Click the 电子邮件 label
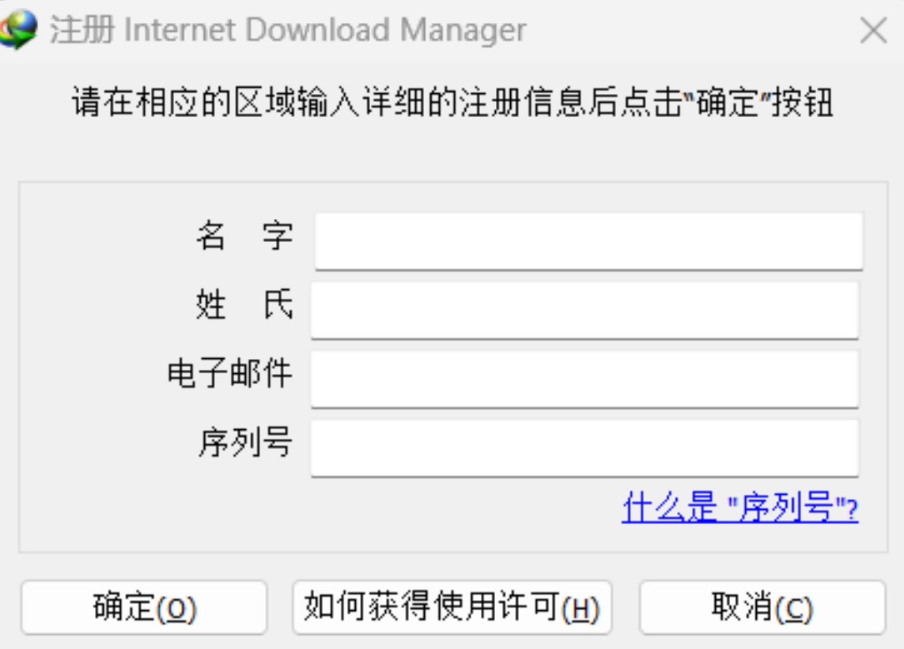Image resolution: width=904 pixels, height=649 pixels. coord(229,374)
